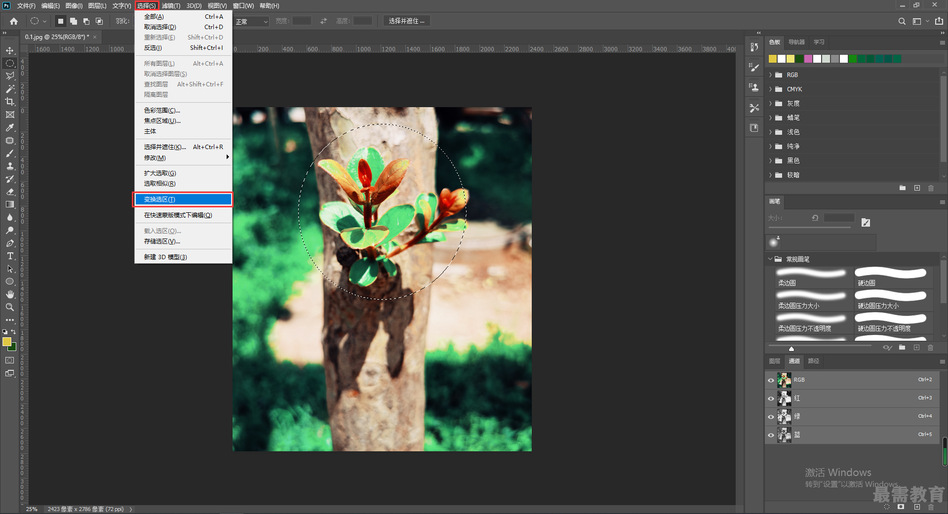948x514 pixels.
Task: Expand the RGB swatch folder
Action: (x=770, y=75)
